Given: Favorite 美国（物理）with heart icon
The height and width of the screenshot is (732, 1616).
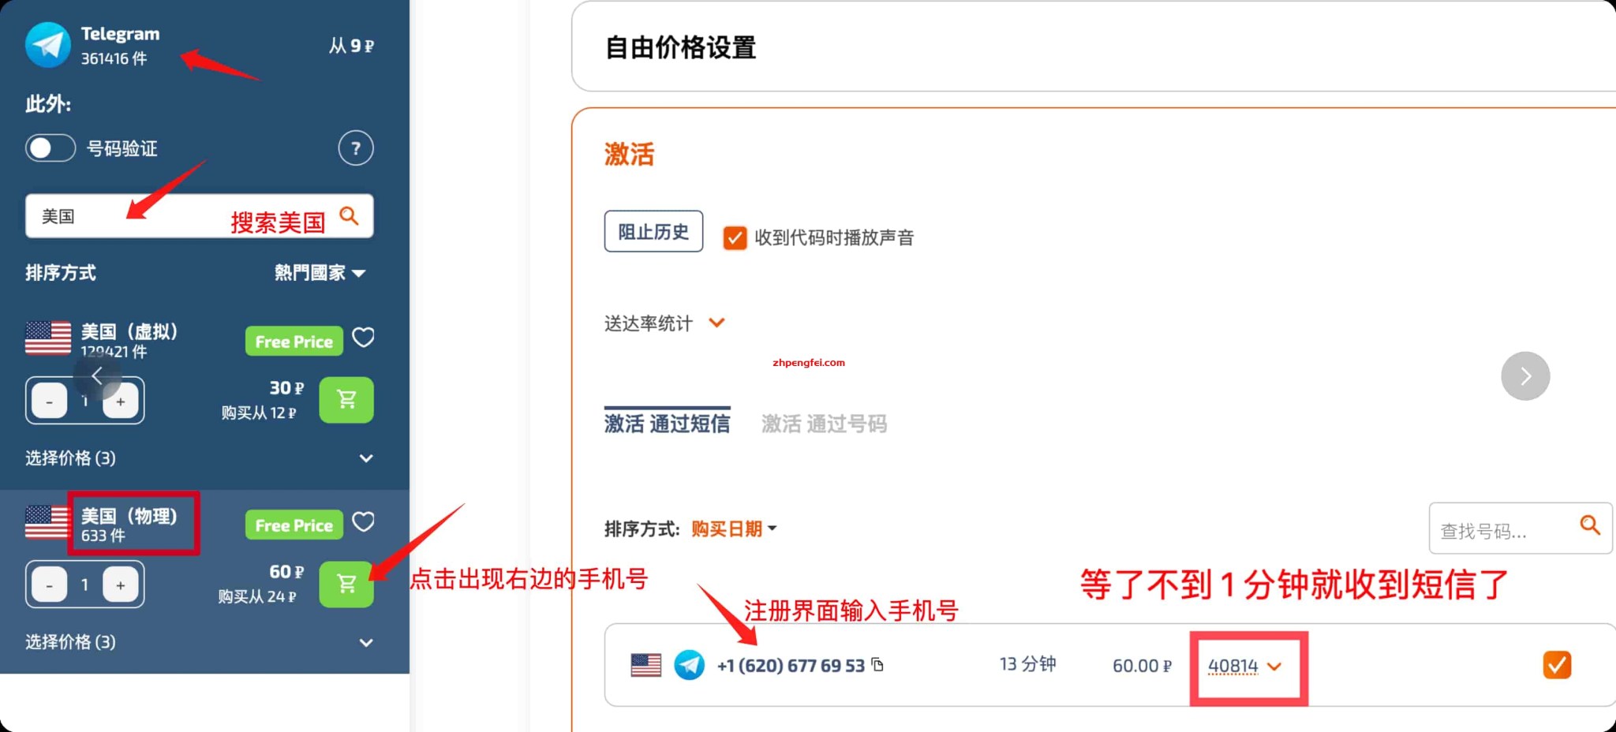Looking at the screenshot, I should pos(363,522).
